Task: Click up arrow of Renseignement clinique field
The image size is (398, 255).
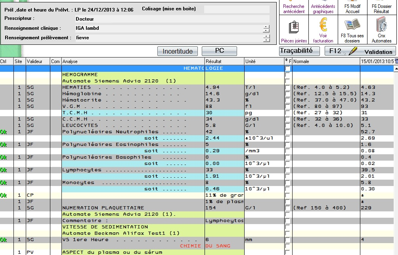Action: [x=266, y=27]
